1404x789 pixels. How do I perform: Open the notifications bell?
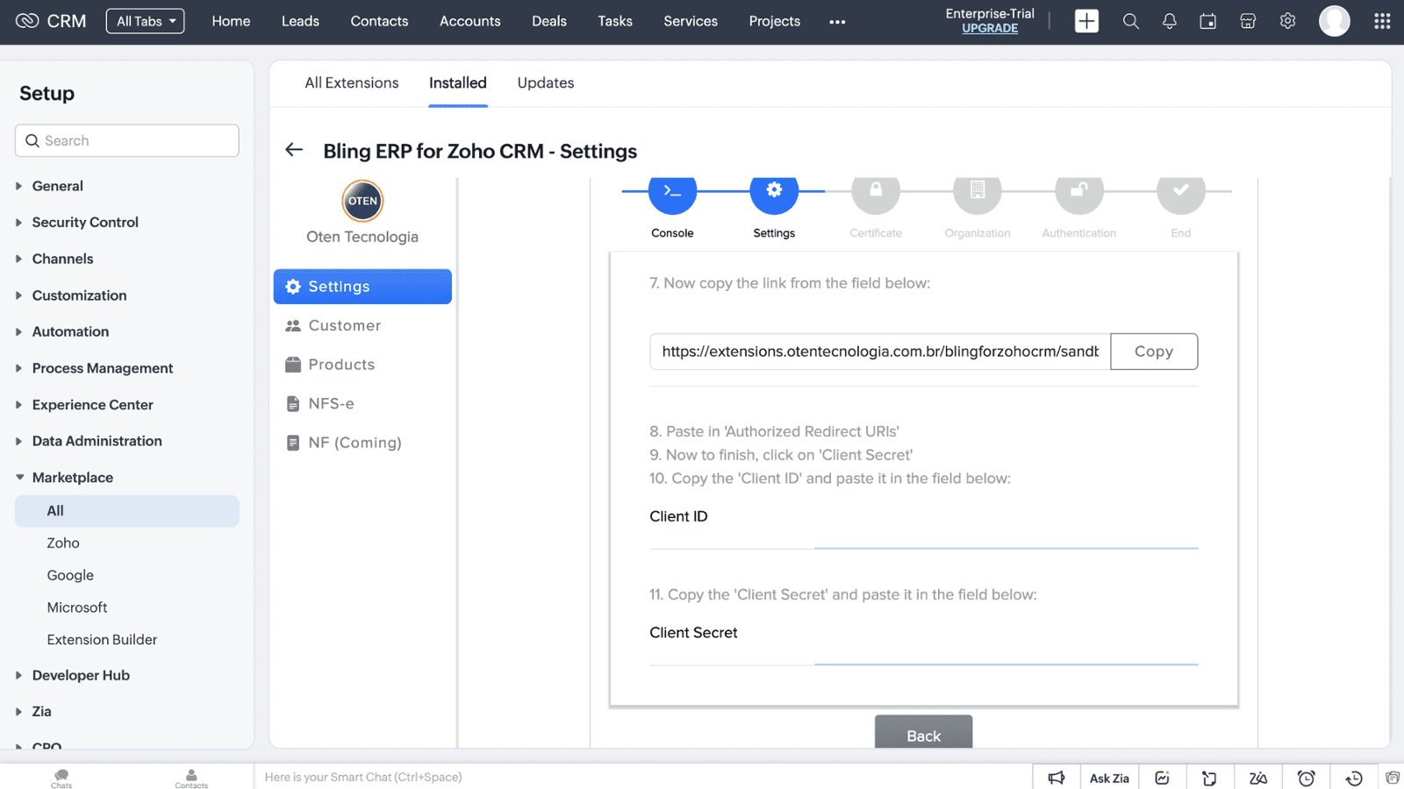coord(1169,21)
